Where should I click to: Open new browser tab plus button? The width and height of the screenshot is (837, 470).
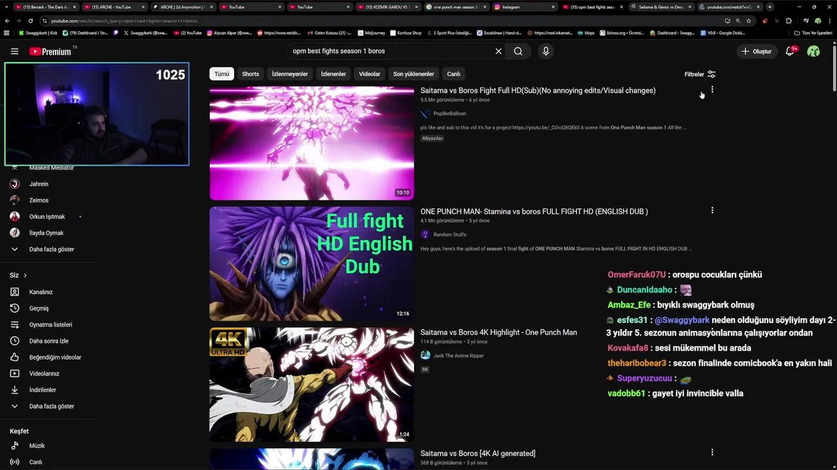click(x=770, y=7)
